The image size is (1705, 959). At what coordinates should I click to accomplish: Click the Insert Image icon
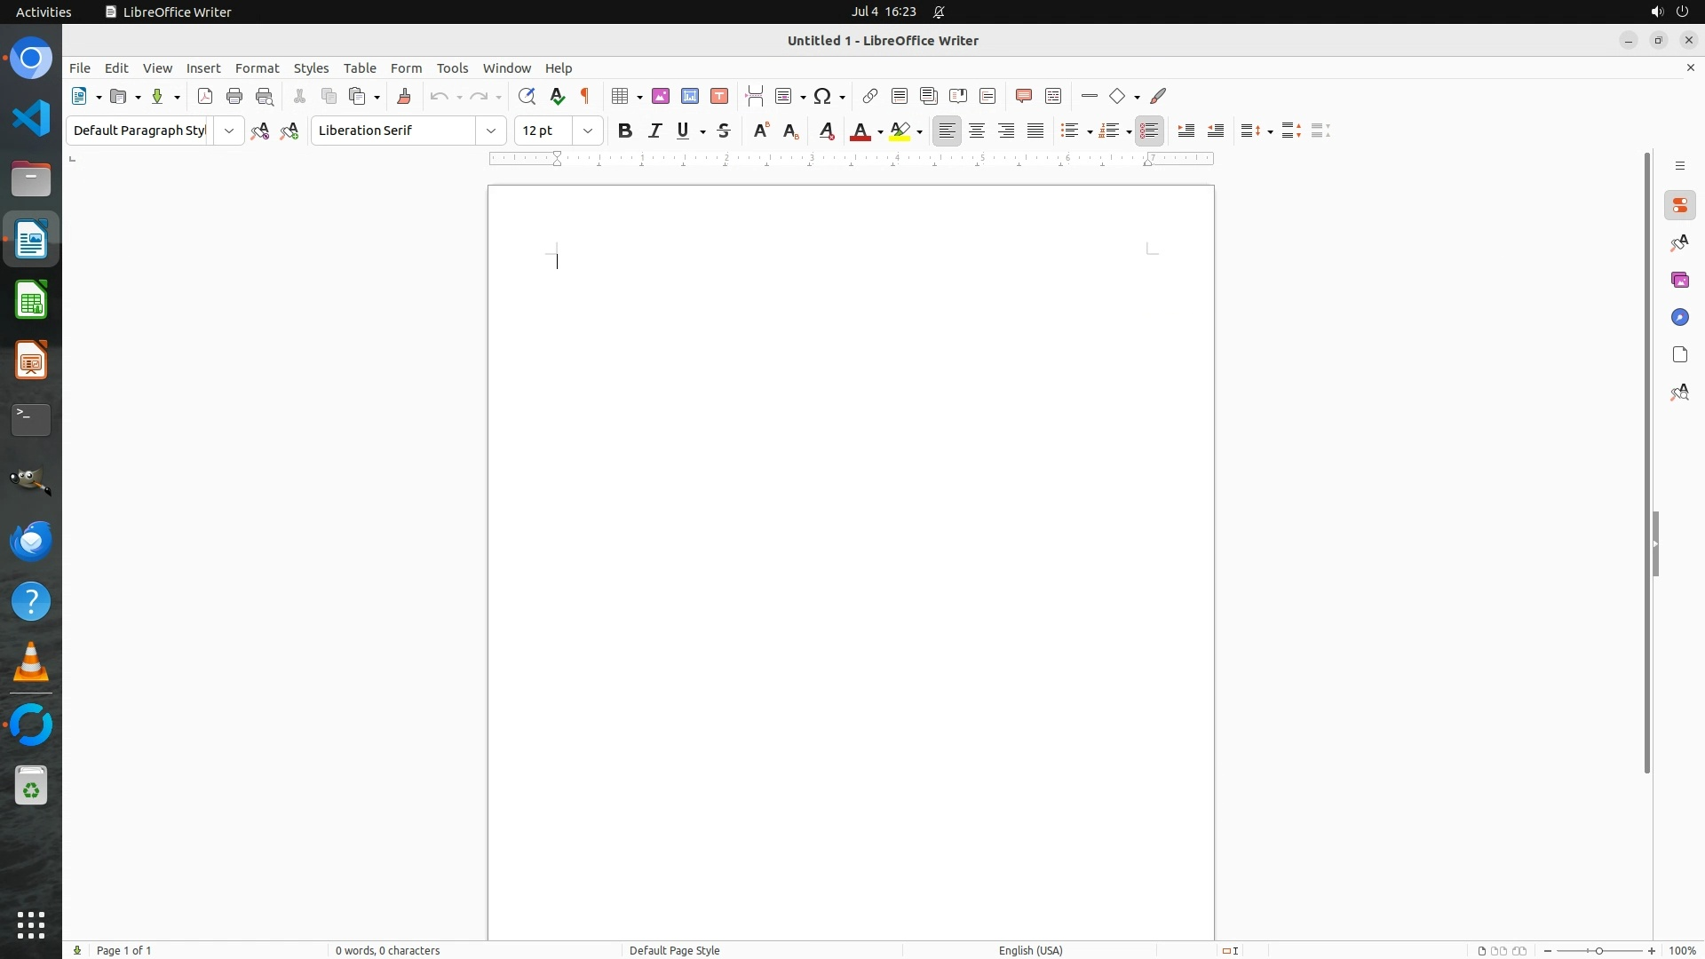[x=661, y=96]
